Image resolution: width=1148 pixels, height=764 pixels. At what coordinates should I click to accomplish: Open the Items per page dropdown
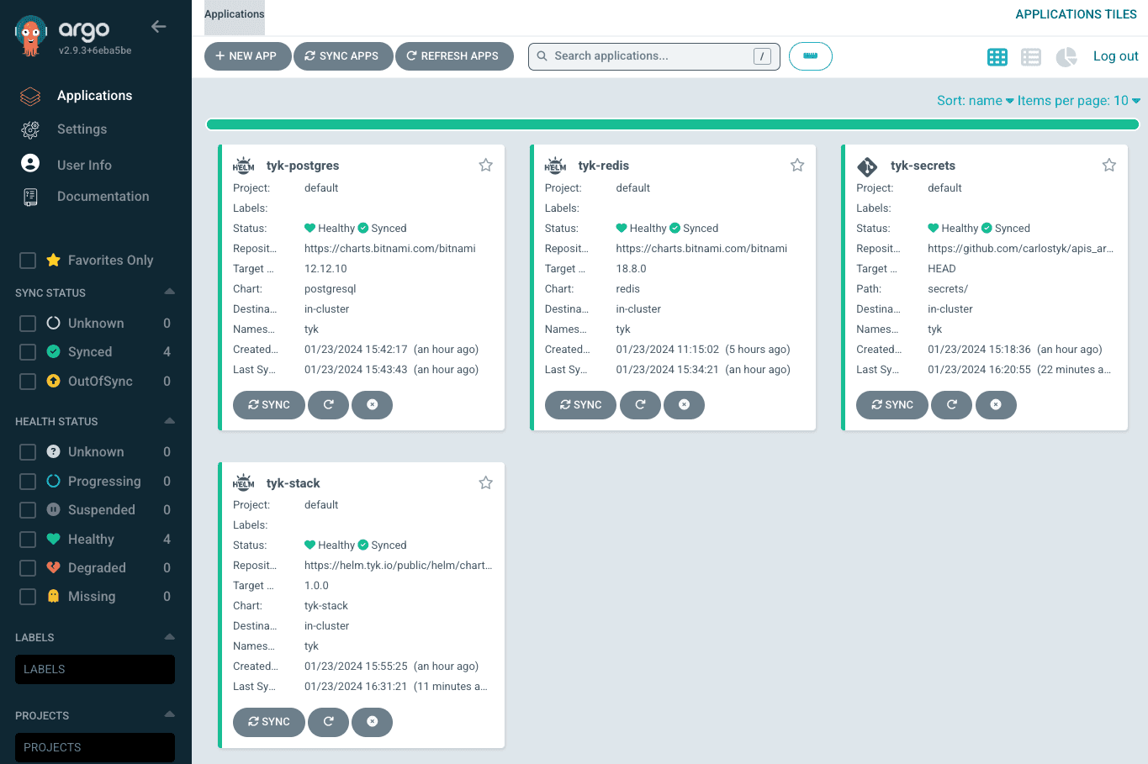point(1078,100)
